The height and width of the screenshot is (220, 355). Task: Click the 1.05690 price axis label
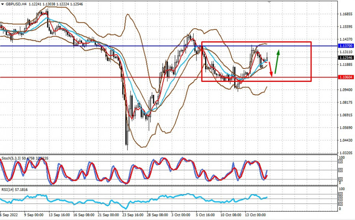coord(346,128)
